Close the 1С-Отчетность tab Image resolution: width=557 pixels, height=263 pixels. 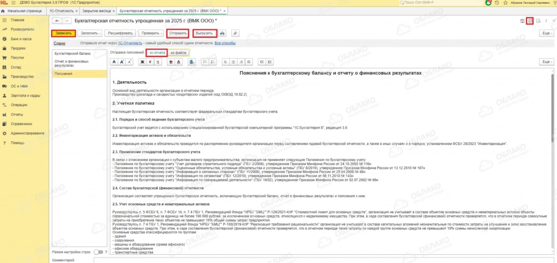pyautogui.click(x=76, y=11)
